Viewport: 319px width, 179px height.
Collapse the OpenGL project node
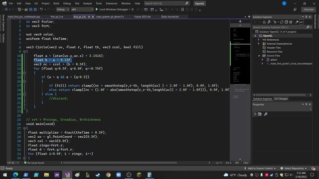[255, 36]
